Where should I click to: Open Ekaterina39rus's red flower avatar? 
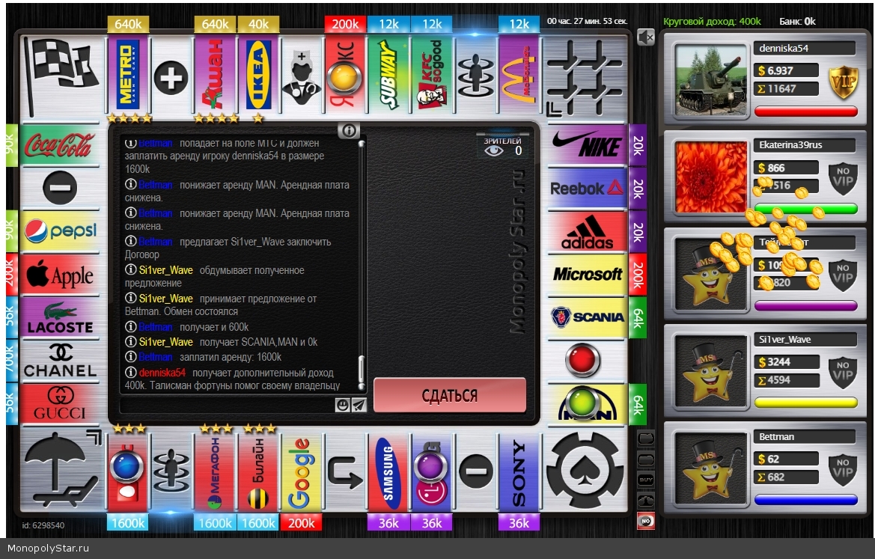tap(711, 177)
